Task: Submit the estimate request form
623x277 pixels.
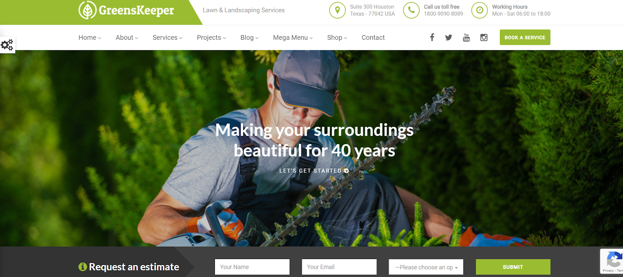Action: coord(513,267)
